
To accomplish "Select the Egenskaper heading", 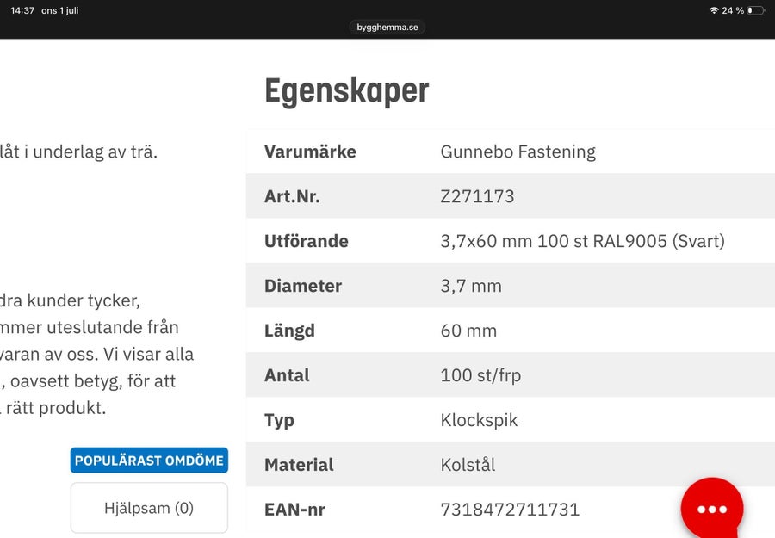I will click(347, 91).
